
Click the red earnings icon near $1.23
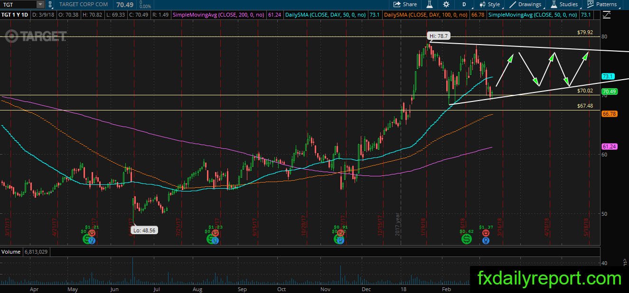pos(214,233)
